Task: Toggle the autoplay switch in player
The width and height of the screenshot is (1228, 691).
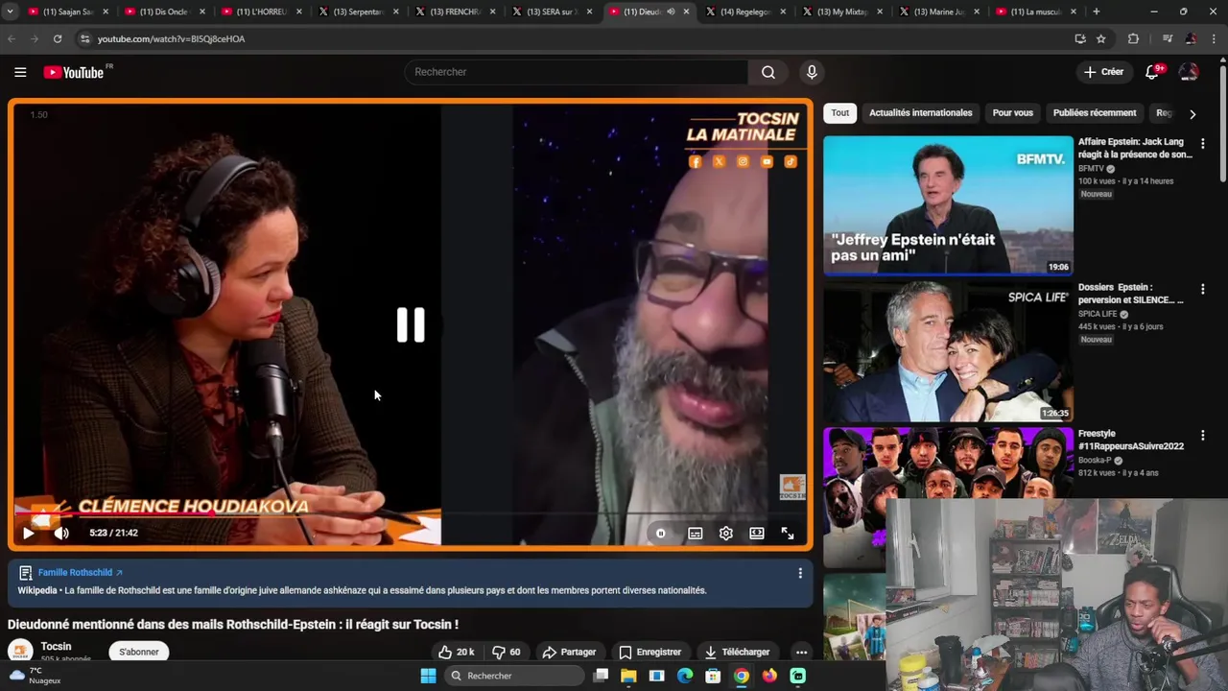Action: pyautogui.click(x=661, y=533)
